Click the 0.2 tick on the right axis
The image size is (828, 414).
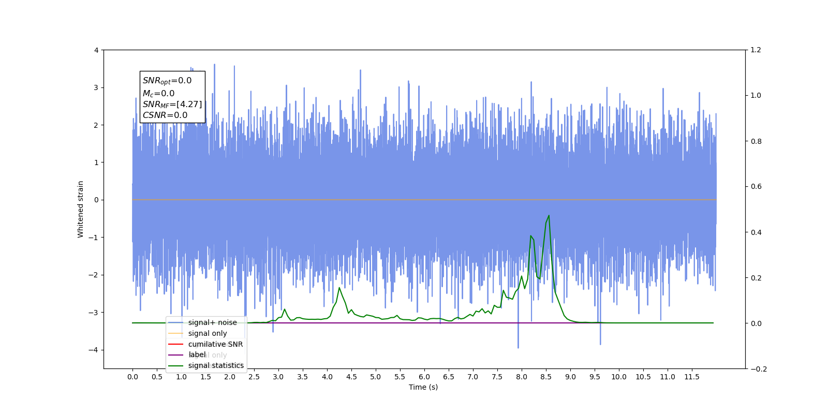click(756, 278)
